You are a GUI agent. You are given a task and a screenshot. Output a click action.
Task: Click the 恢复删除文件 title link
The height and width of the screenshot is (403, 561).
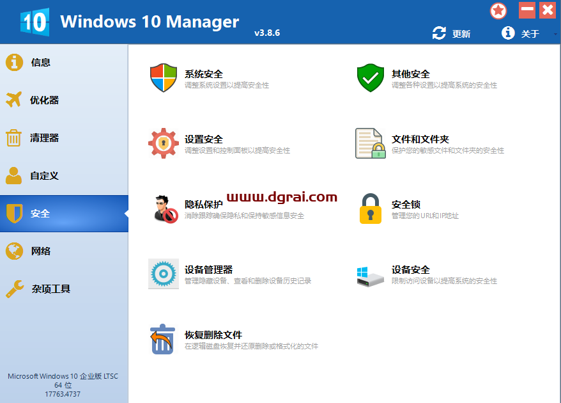tap(213, 335)
